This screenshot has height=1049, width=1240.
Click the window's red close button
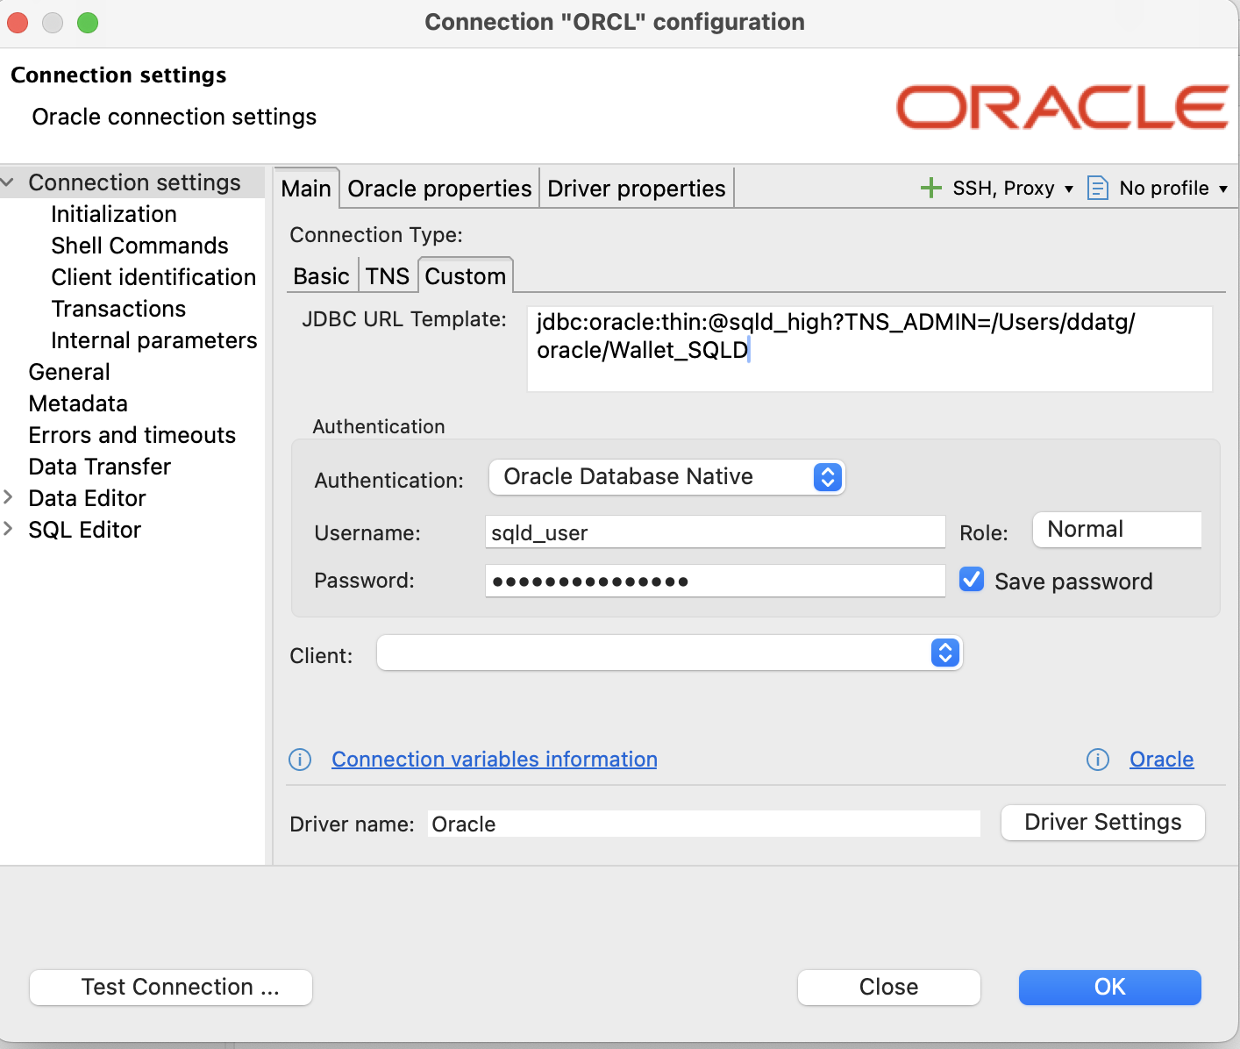[18, 23]
